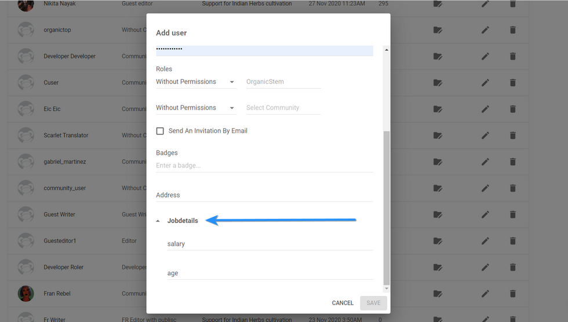Screen dimensions: 568x322
Task: Click folder-edit icon for community_user
Action: (438, 188)
